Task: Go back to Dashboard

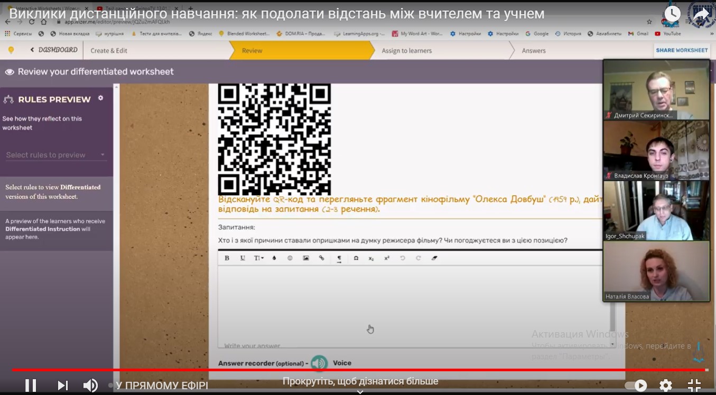Action: coord(54,50)
